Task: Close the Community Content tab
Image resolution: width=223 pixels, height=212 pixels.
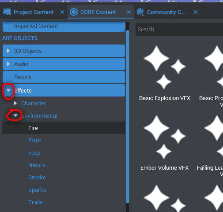Action: point(196,12)
